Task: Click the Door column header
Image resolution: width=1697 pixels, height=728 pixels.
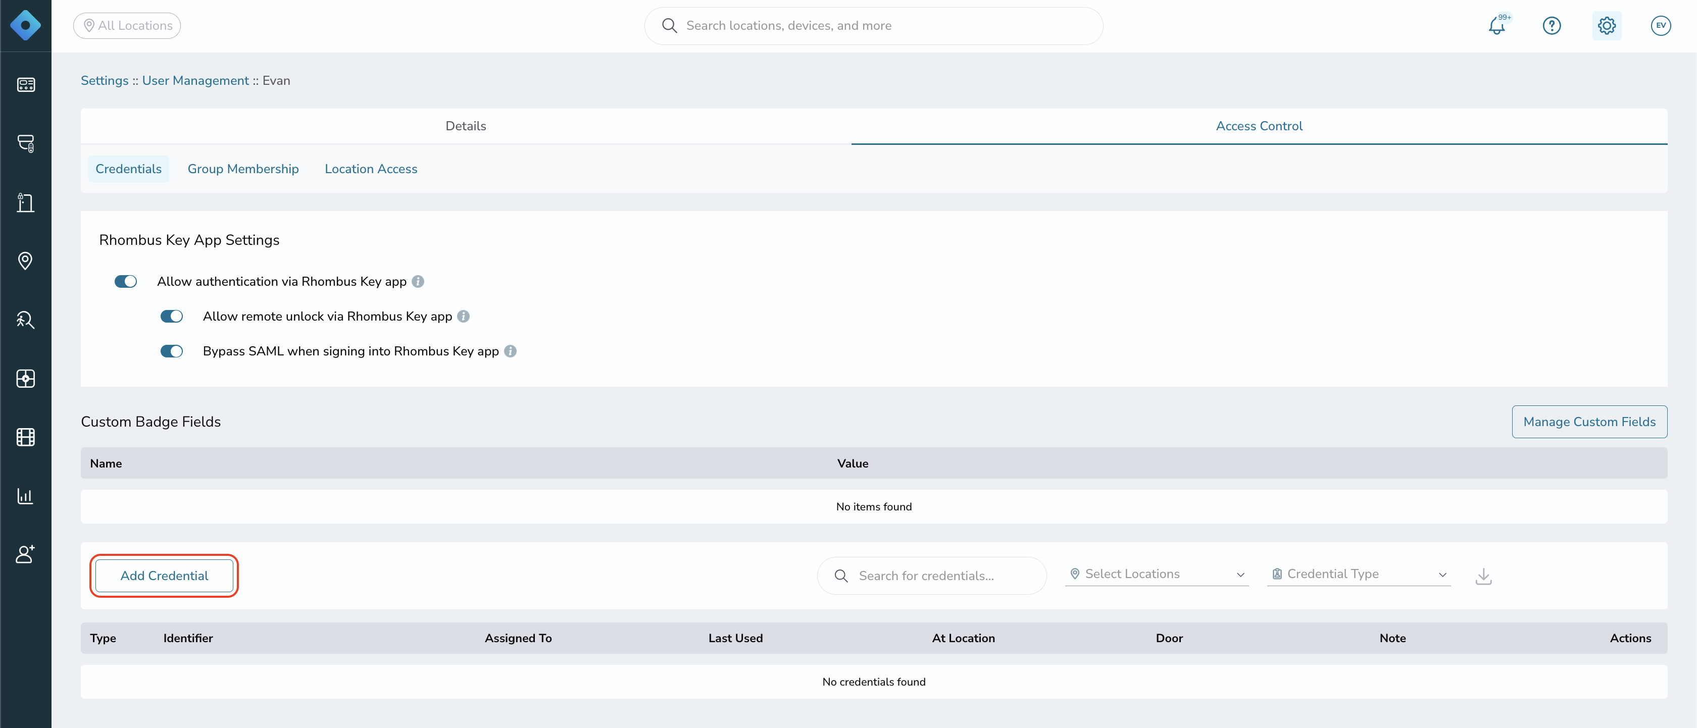Action: click(1169, 639)
